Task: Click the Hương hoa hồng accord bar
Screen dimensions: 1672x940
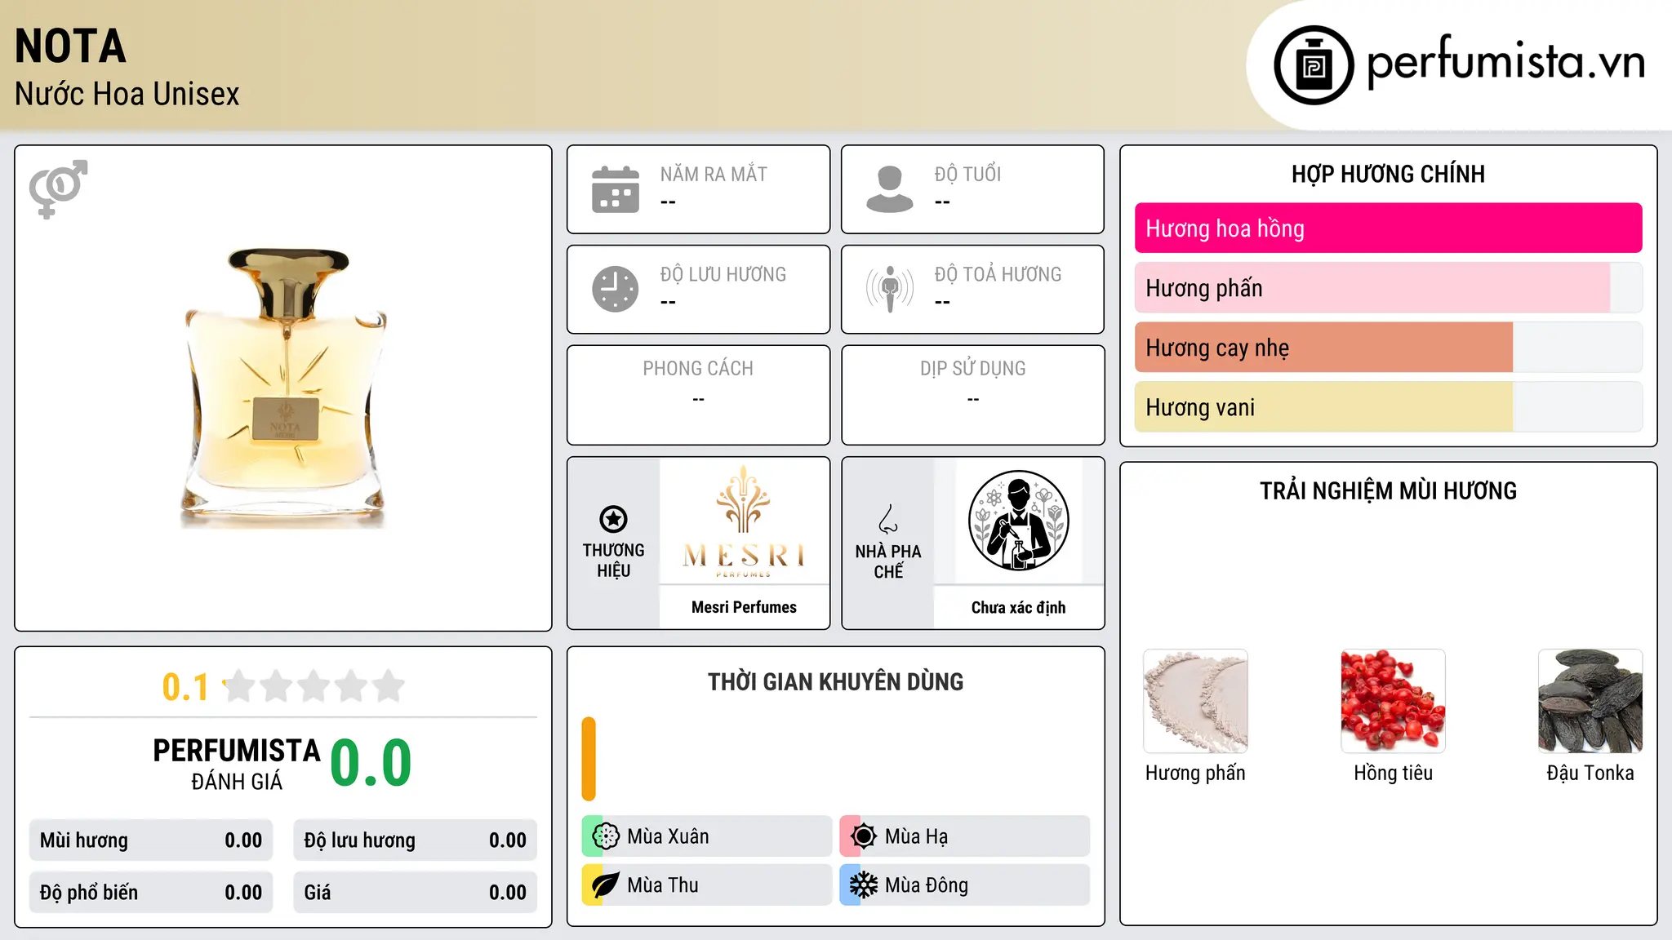Action: click(x=1388, y=228)
